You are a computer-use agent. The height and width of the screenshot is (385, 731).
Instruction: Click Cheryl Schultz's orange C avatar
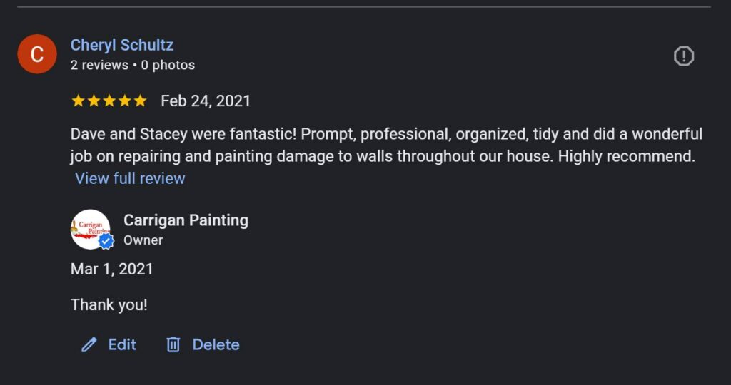pos(37,54)
